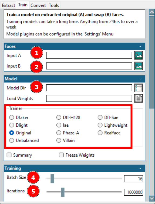Click the scrollbar up arrow
This screenshot has width=155, height=204.
152,12
